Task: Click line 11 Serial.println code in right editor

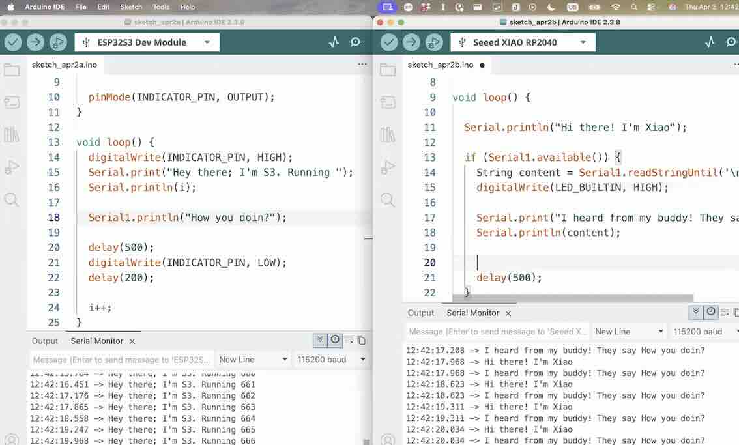Action: [x=575, y=127]
